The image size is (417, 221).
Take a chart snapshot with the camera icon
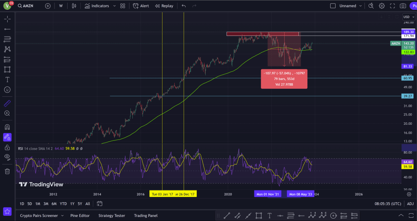click(x=403, y=6)
